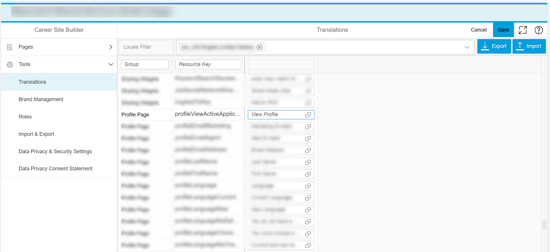Open expand editor icon in View Profile row
The height and width of the screenshot is (252, 550).
pyautogui.click(x=308, y=115)
